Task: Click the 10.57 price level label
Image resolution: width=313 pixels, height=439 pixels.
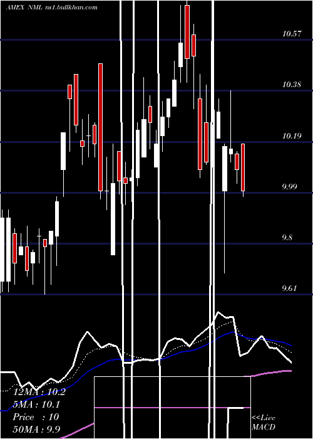Action: click(x=292, y=34)
